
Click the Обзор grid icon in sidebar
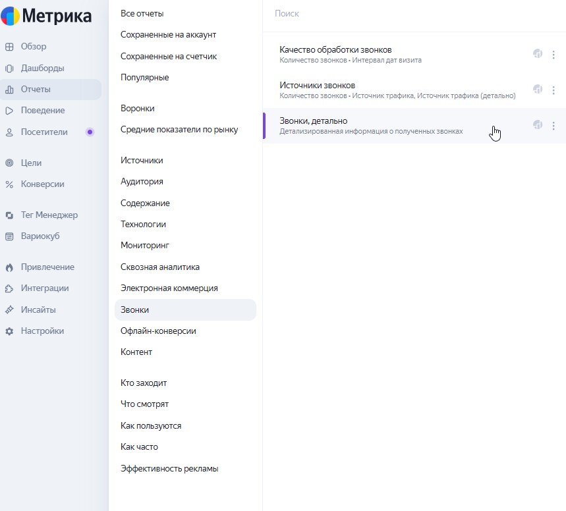[9, 47]
